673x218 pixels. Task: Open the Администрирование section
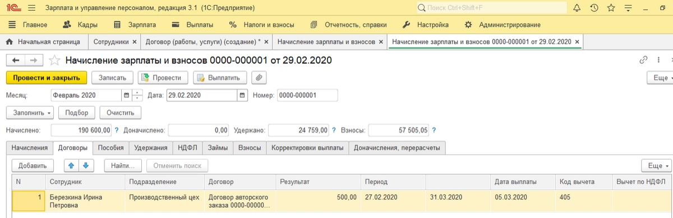(x=503, y=25)
